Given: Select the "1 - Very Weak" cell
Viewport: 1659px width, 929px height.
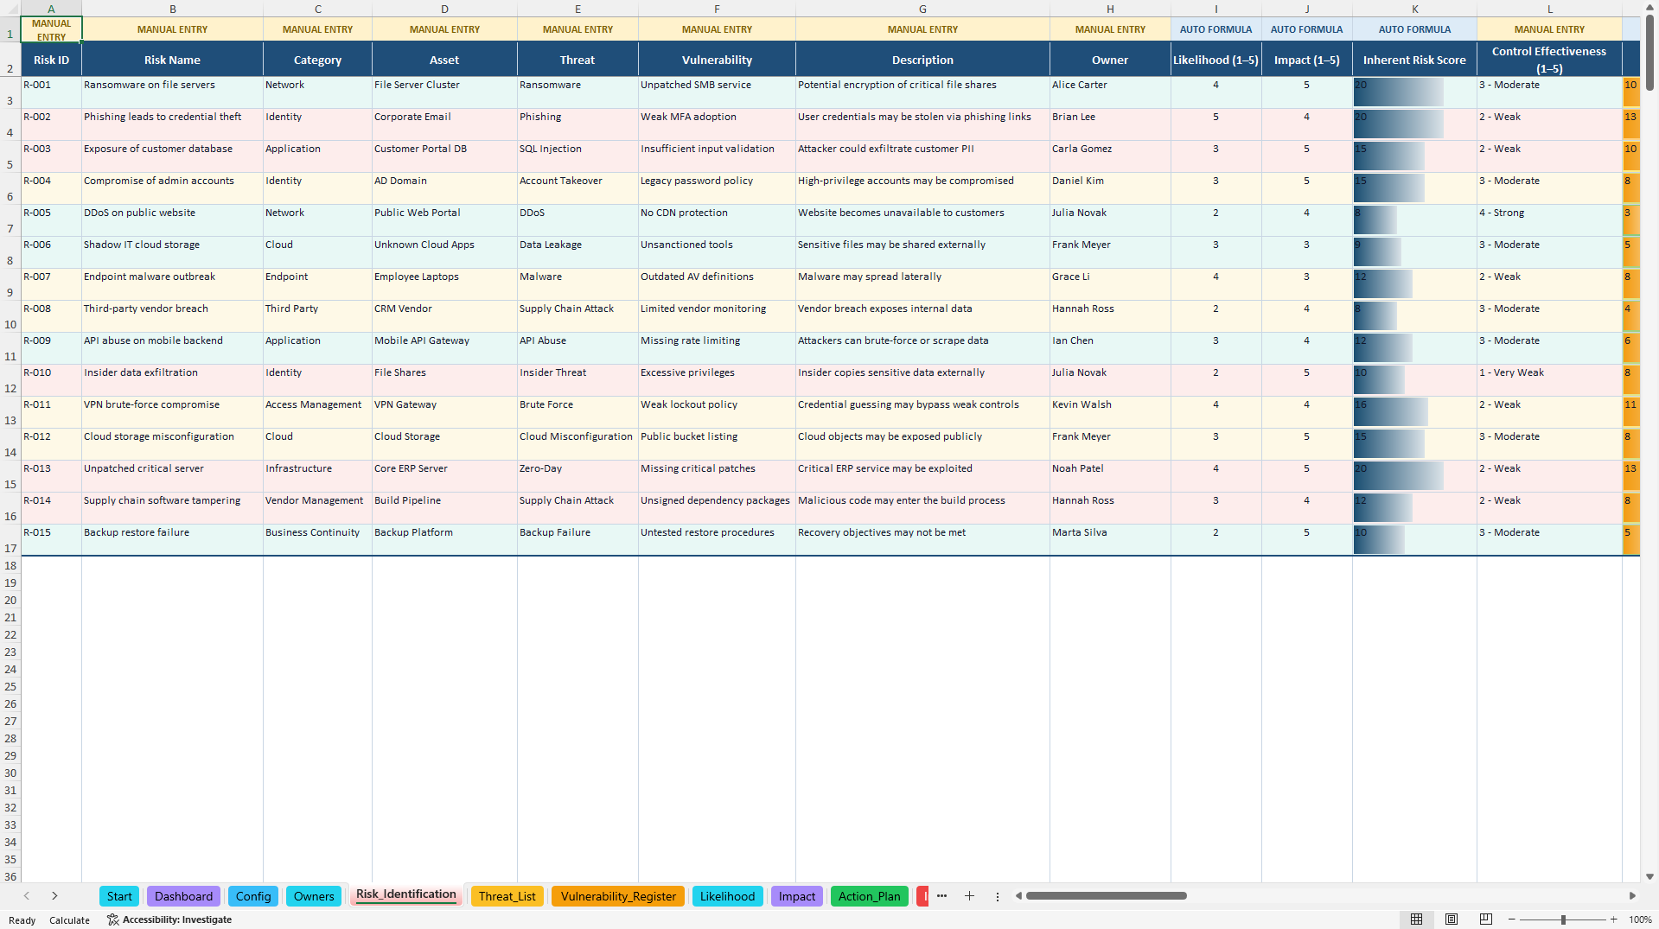Looking at the screenshot, I should click(x=1549, y=379).
